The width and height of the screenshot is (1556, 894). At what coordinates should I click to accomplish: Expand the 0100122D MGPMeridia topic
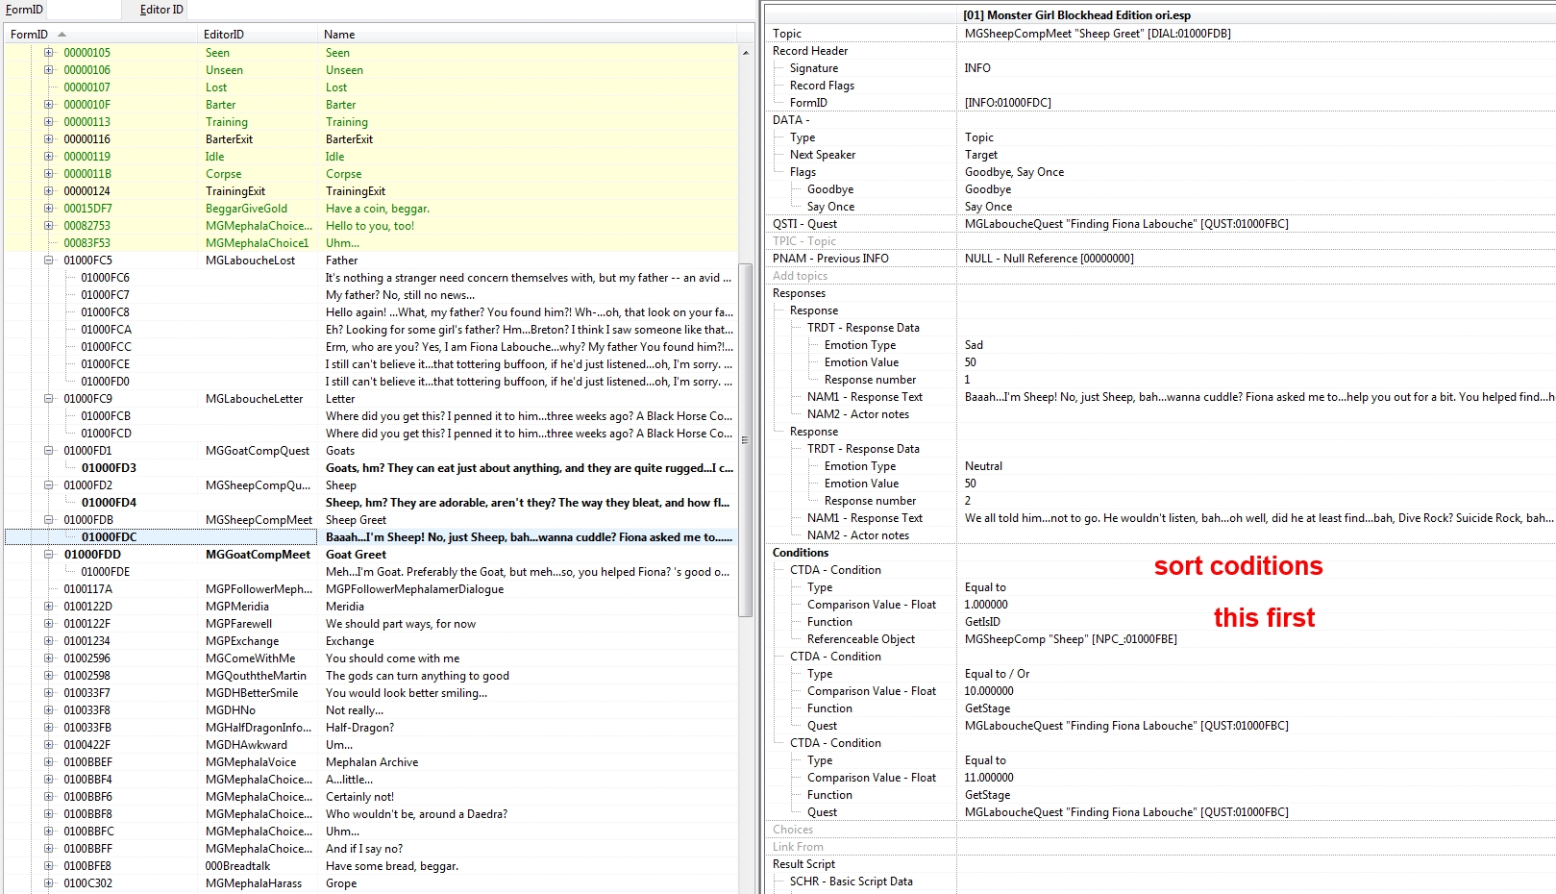48,607
